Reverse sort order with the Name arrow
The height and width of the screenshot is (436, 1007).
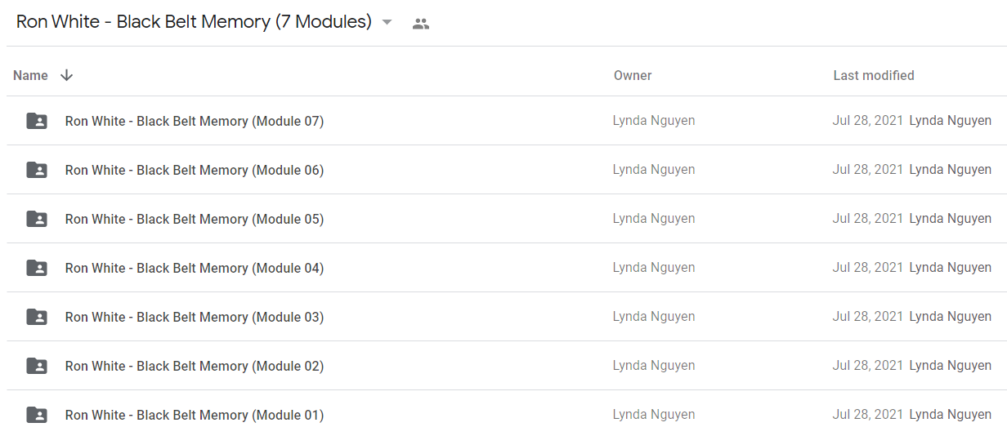tap(67, 75)
